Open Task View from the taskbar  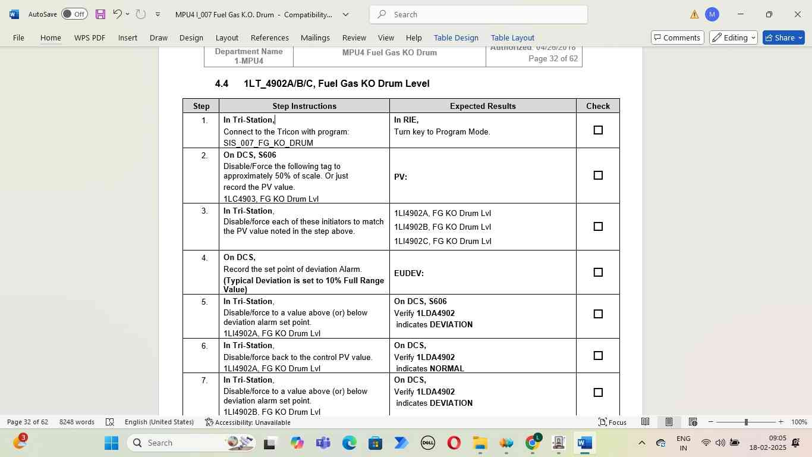tap(270, 443)
